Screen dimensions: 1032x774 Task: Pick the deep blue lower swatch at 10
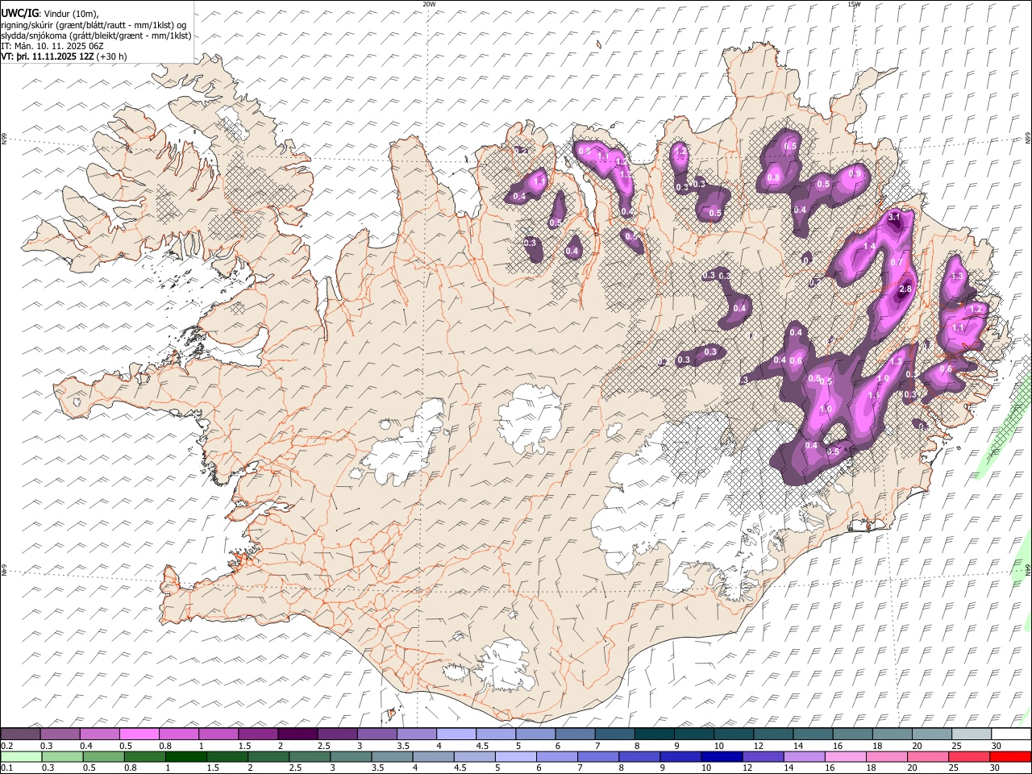pos(722,756)
